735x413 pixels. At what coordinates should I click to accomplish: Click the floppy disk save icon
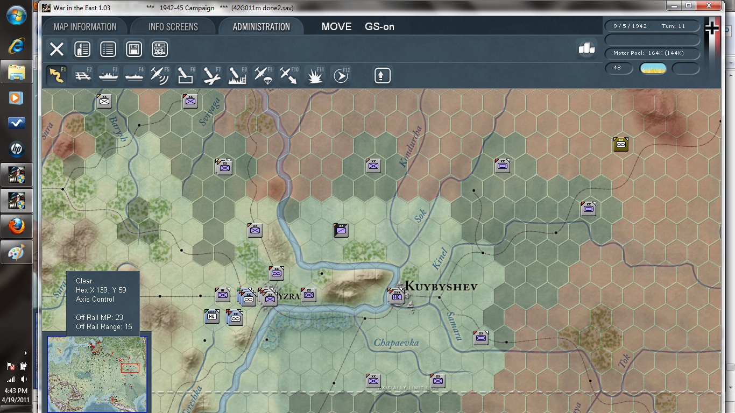tap(134, 49)
